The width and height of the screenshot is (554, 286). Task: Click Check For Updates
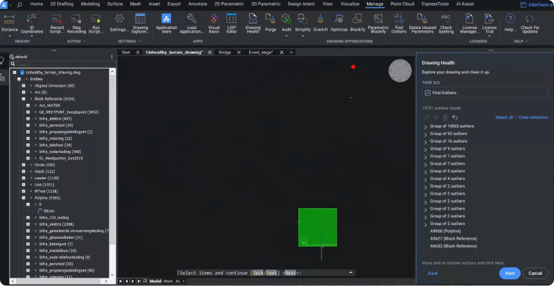(x=530, y=24)
